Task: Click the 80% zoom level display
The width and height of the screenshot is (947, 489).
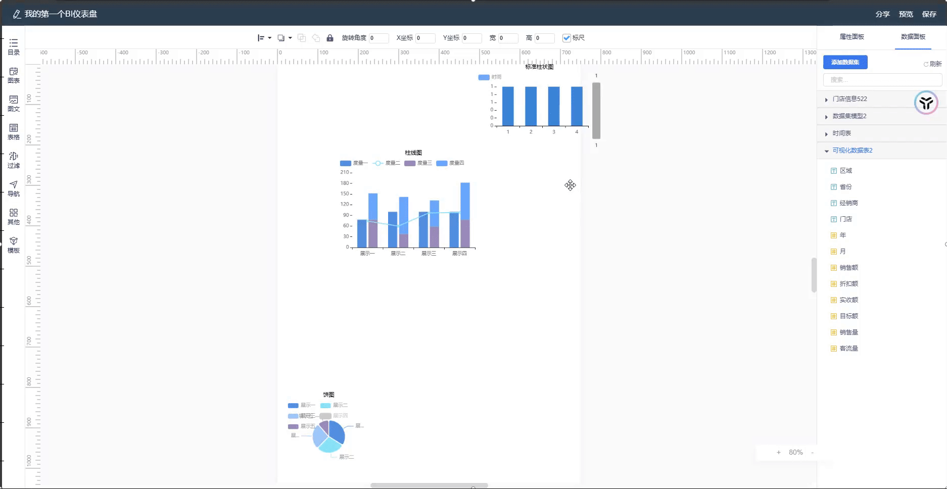Action: coord(795,453)
